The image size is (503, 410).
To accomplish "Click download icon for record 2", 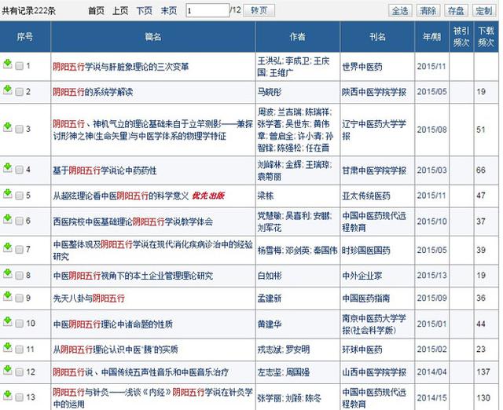I will click(x=7, y=90).
